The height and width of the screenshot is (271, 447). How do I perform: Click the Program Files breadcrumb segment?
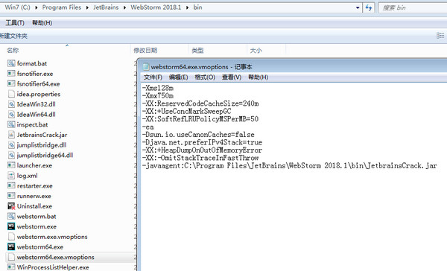pos(62,7)
